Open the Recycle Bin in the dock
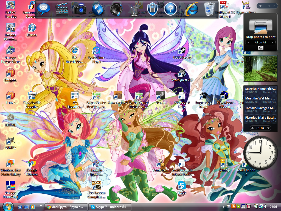 coord(209,9)
